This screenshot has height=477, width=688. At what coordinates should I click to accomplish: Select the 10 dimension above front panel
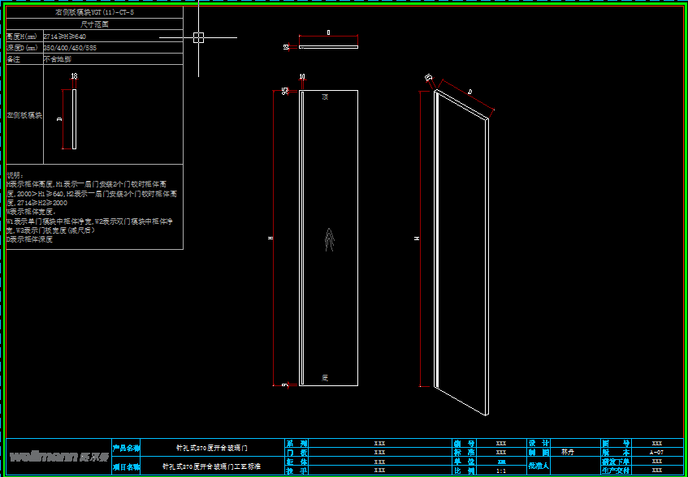tap(302, 77)
